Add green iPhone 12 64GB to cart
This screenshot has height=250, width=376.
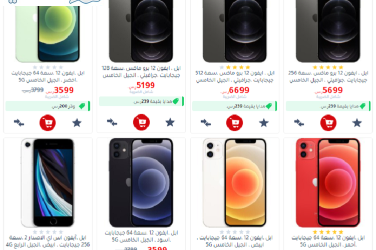[x=48, y=123]
